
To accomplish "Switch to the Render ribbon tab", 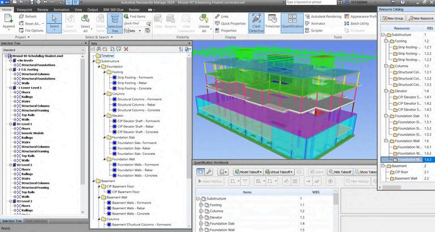I will pos(134,10).
